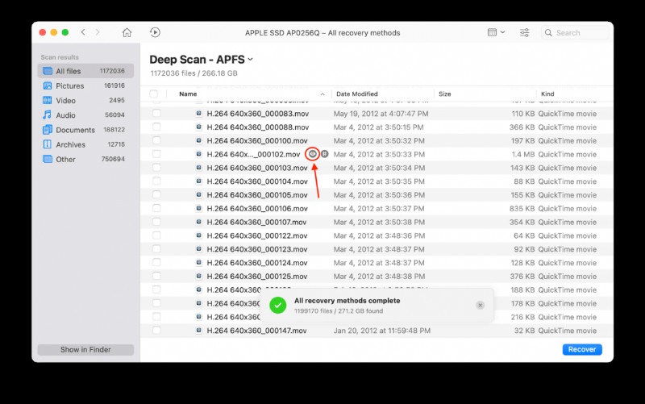Select the Audio category

click(85, 115)
